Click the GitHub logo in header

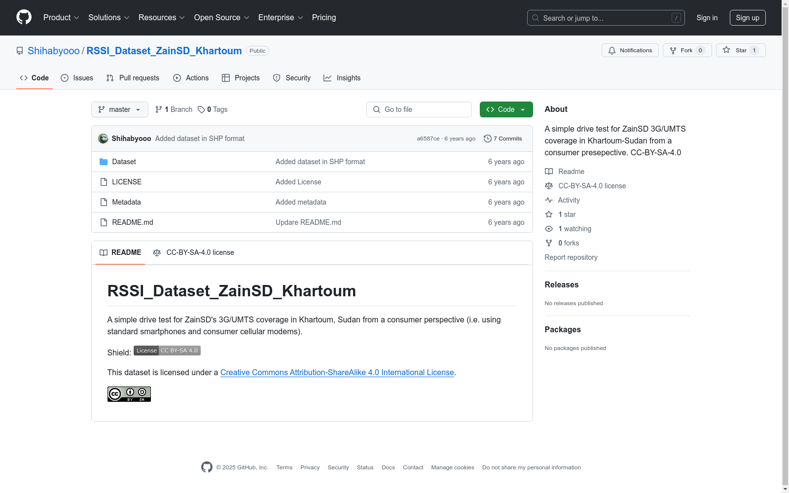coord(24,17)
